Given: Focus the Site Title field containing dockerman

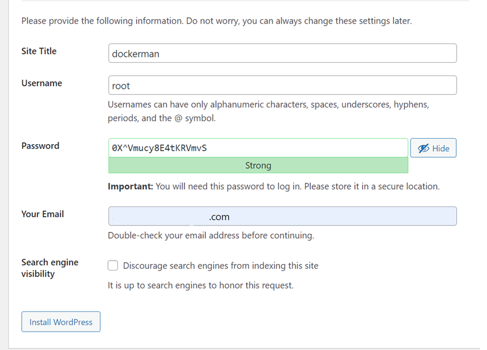Looking at the screenshot, I should pyautogui.click(x=282, y=53).
